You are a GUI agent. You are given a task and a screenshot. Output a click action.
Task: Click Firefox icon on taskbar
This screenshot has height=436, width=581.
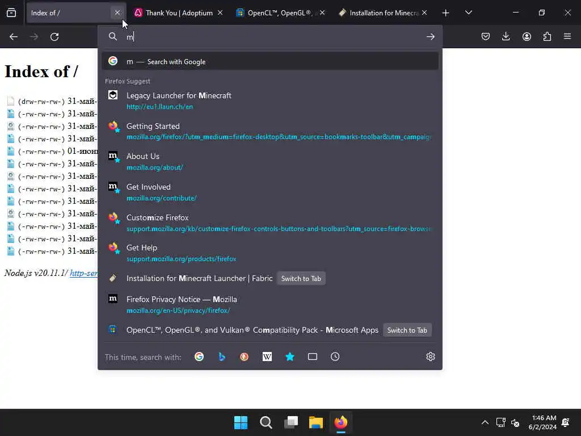[341, 422]
